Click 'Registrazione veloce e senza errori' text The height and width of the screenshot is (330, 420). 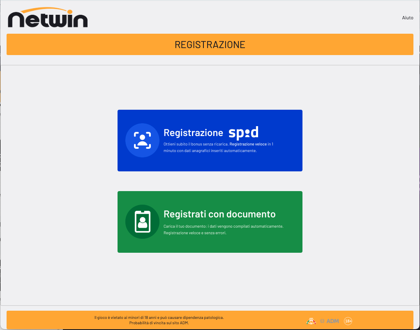click(x=195, y=233)
